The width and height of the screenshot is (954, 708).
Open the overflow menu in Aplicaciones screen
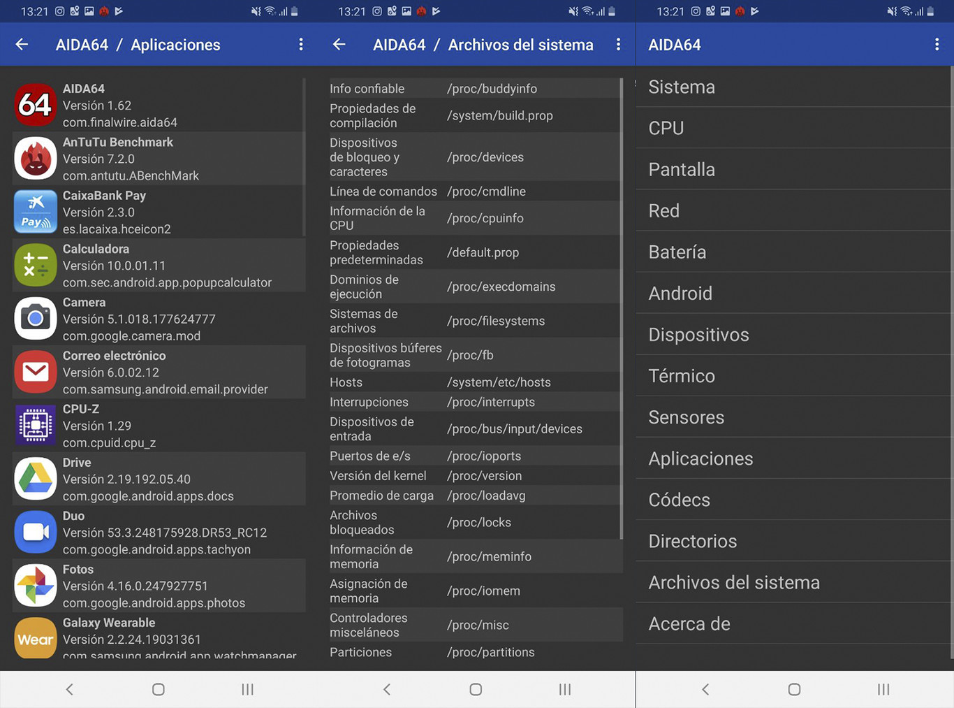click(300, 44)
